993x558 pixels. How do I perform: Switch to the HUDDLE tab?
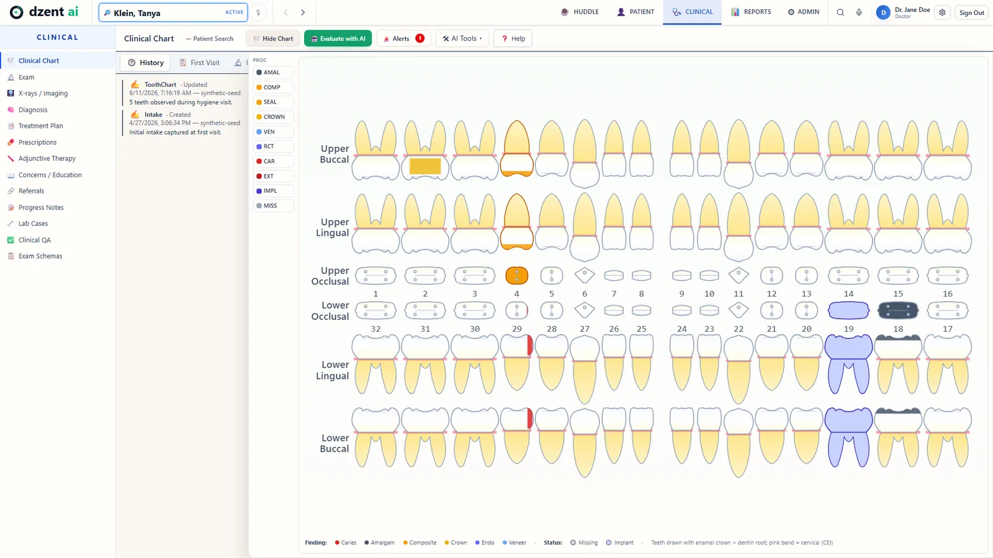point(580,12)
